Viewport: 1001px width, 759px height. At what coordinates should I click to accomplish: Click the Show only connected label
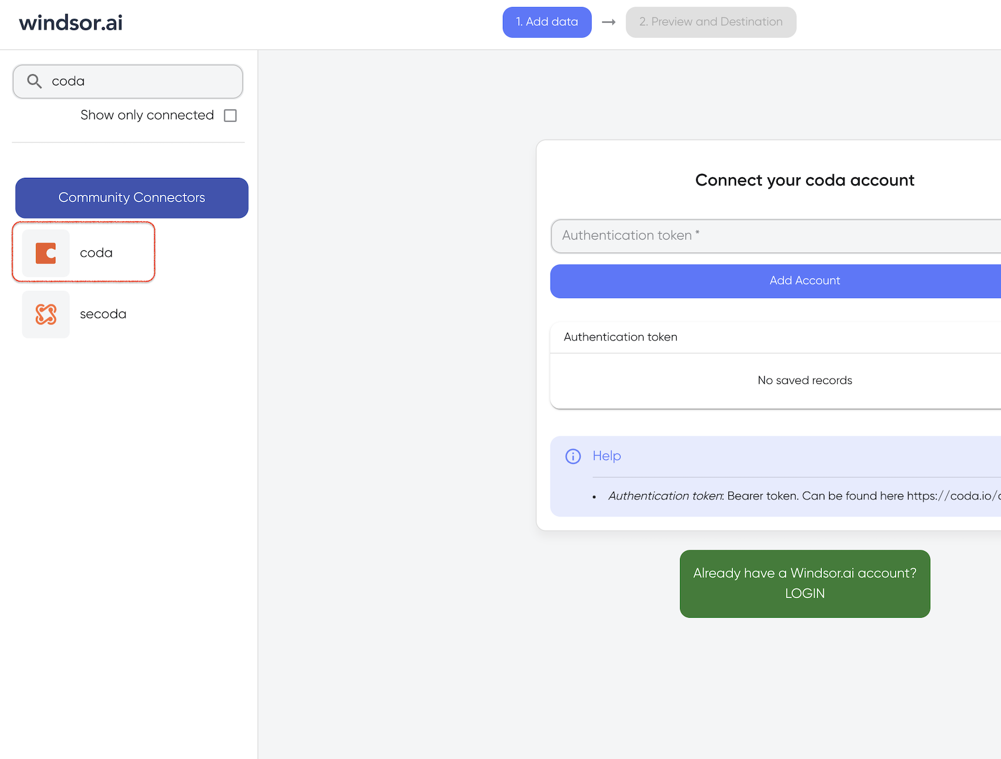pos(147,115)
